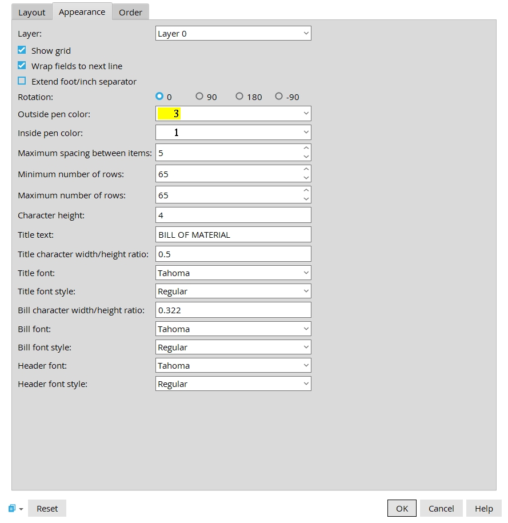Pick the yellow Outside pen color swatch

pos(169,114)
